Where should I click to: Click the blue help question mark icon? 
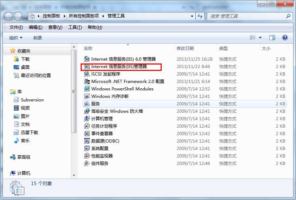285,38
